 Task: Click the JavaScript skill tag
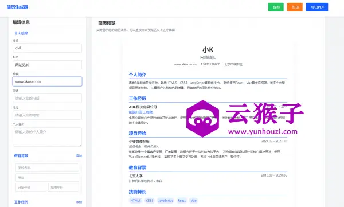[x=166, y=201]
